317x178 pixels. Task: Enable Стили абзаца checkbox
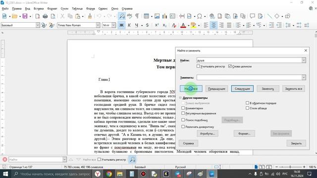(247, 108)
